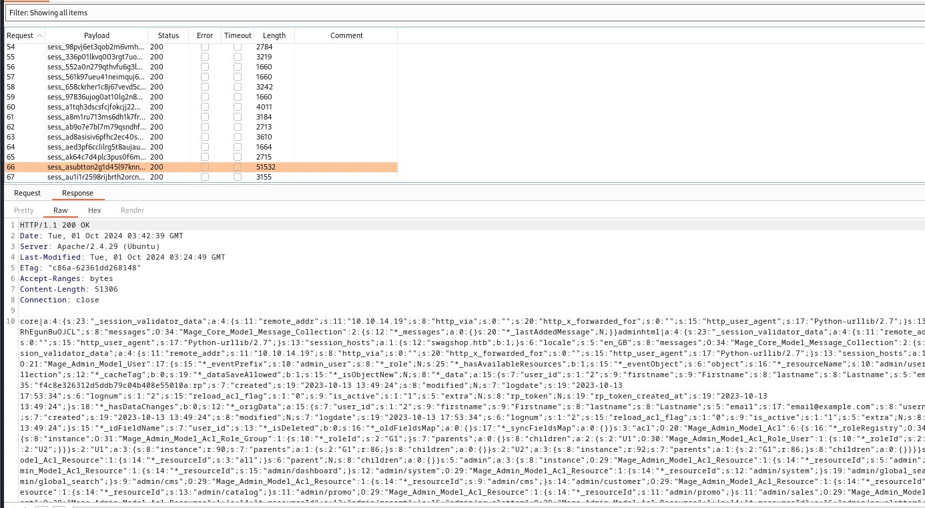Screen dimensions: 925x508
Task: Click the length value 3242
Action: (x=264, y=87)
